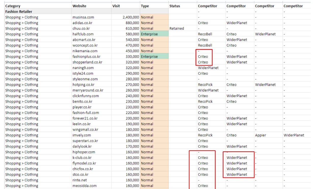Viewport: 325px width, 189px height.
Task: Click the forever21.co.kr website cell
Action: pyautogui.click(x=85, y=118)
